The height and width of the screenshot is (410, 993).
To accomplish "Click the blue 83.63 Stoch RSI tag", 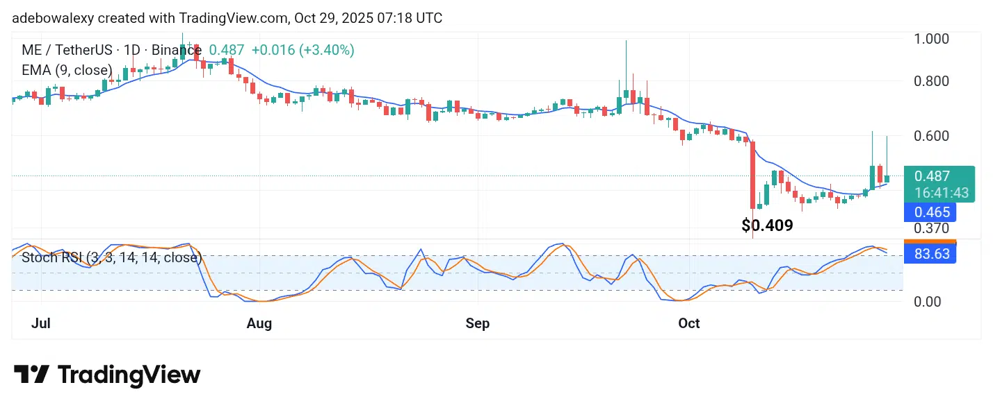I will [x=931, y=254].
